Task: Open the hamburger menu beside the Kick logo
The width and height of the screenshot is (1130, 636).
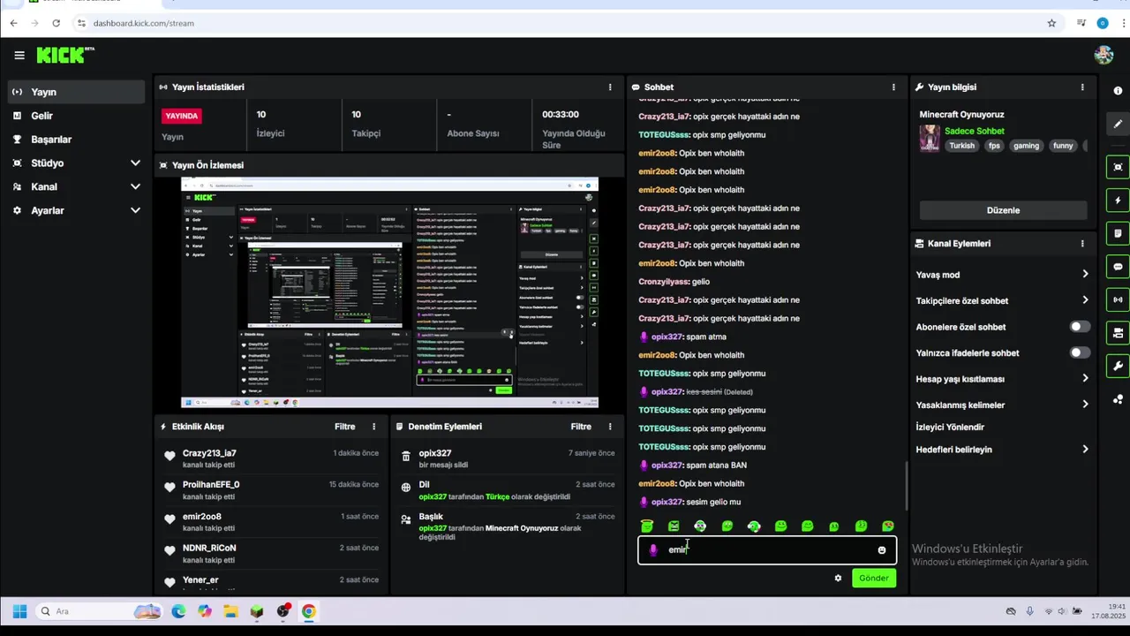Action: click(19, 56)
